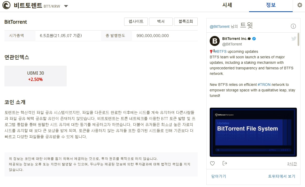Click the 연관인덱스 section heading
Image resolution: width=305 pixels, height=187 pixels.
[x=17, y=57]
